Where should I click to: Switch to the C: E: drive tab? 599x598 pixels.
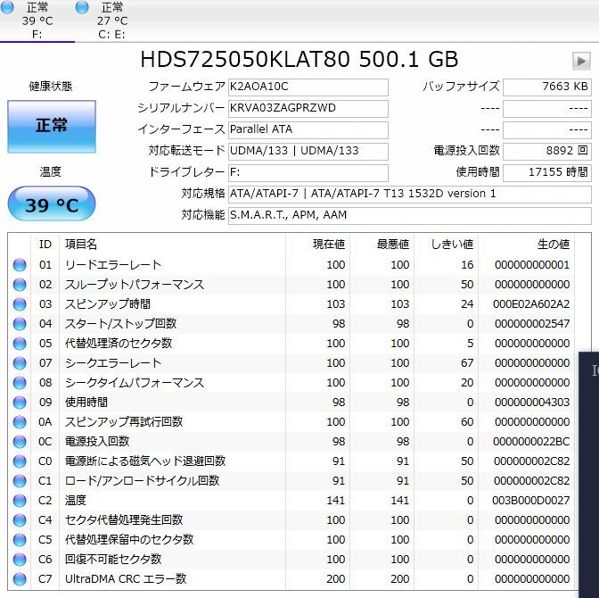pyautogui.click(x=111, y=21)
